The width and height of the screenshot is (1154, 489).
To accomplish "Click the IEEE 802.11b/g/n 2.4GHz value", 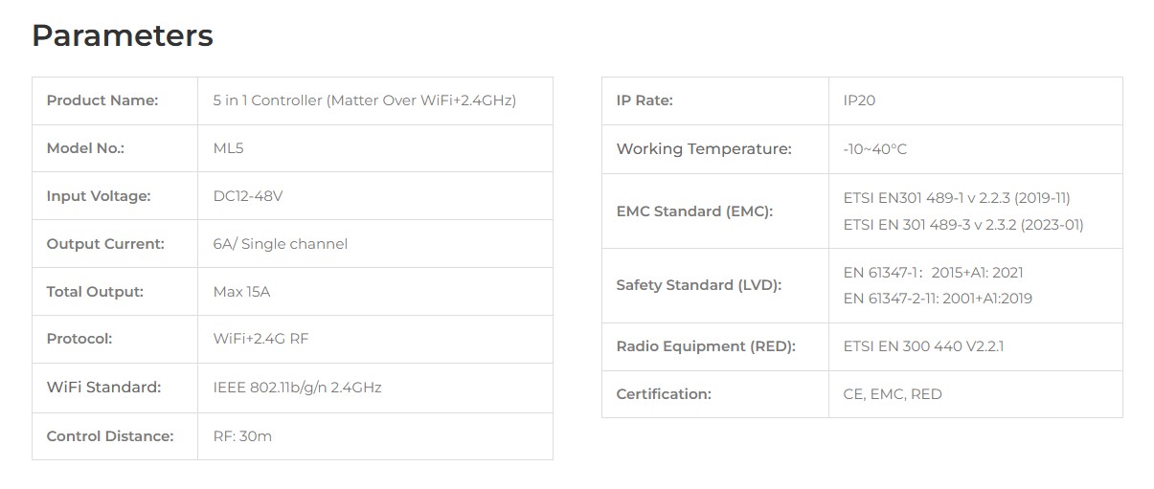I will click(x=297, y=388).
